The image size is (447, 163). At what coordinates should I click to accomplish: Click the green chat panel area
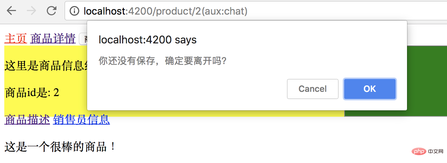coord(427,81)
